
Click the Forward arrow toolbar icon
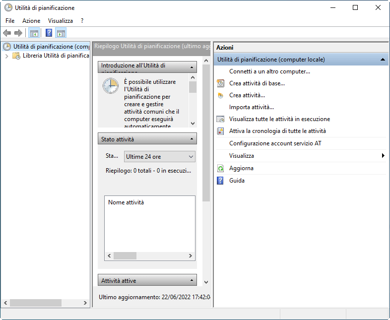tap(18, 33)
